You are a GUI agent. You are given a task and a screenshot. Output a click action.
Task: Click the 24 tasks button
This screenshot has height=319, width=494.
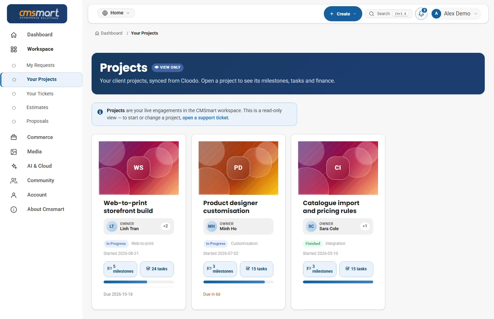click(157, 269)
